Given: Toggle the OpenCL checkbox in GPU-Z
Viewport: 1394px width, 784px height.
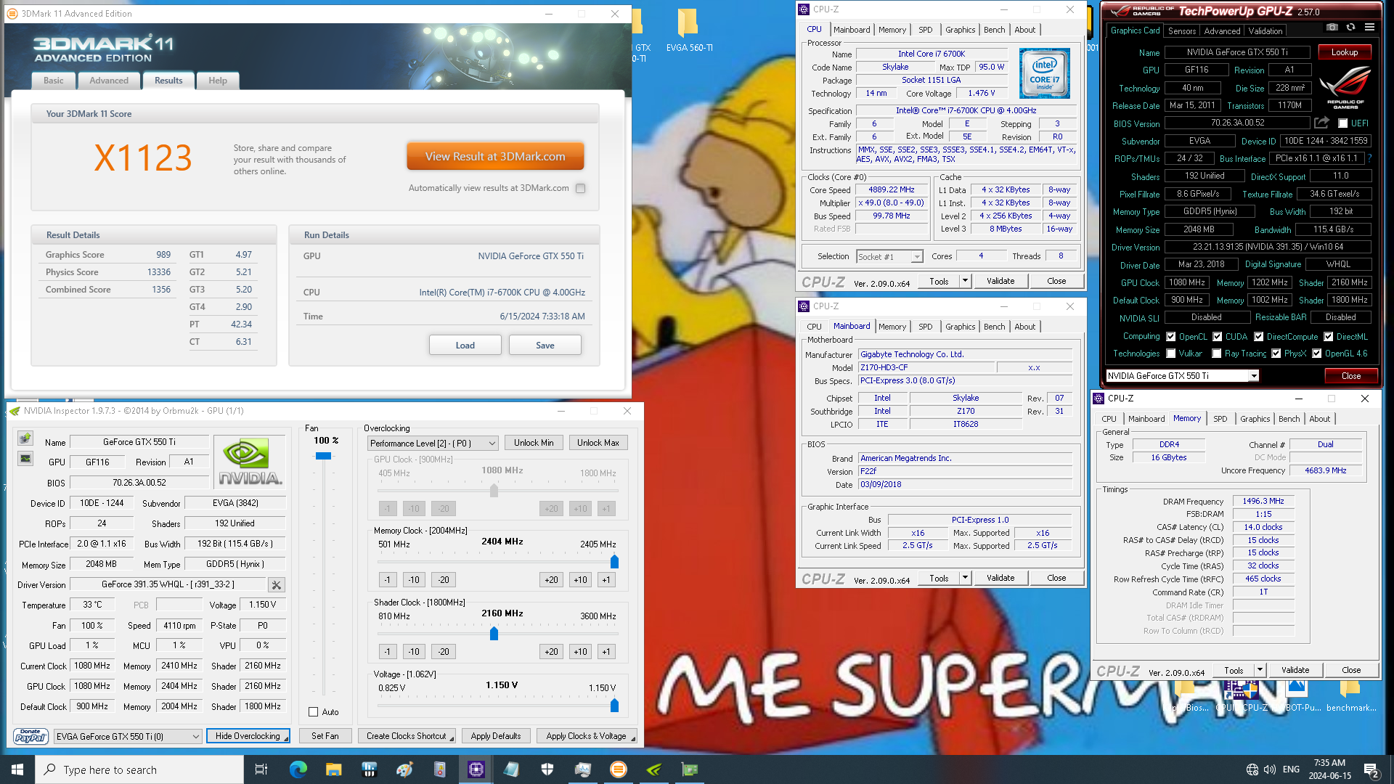Looking at the screenshot, I should (1170, 337).
